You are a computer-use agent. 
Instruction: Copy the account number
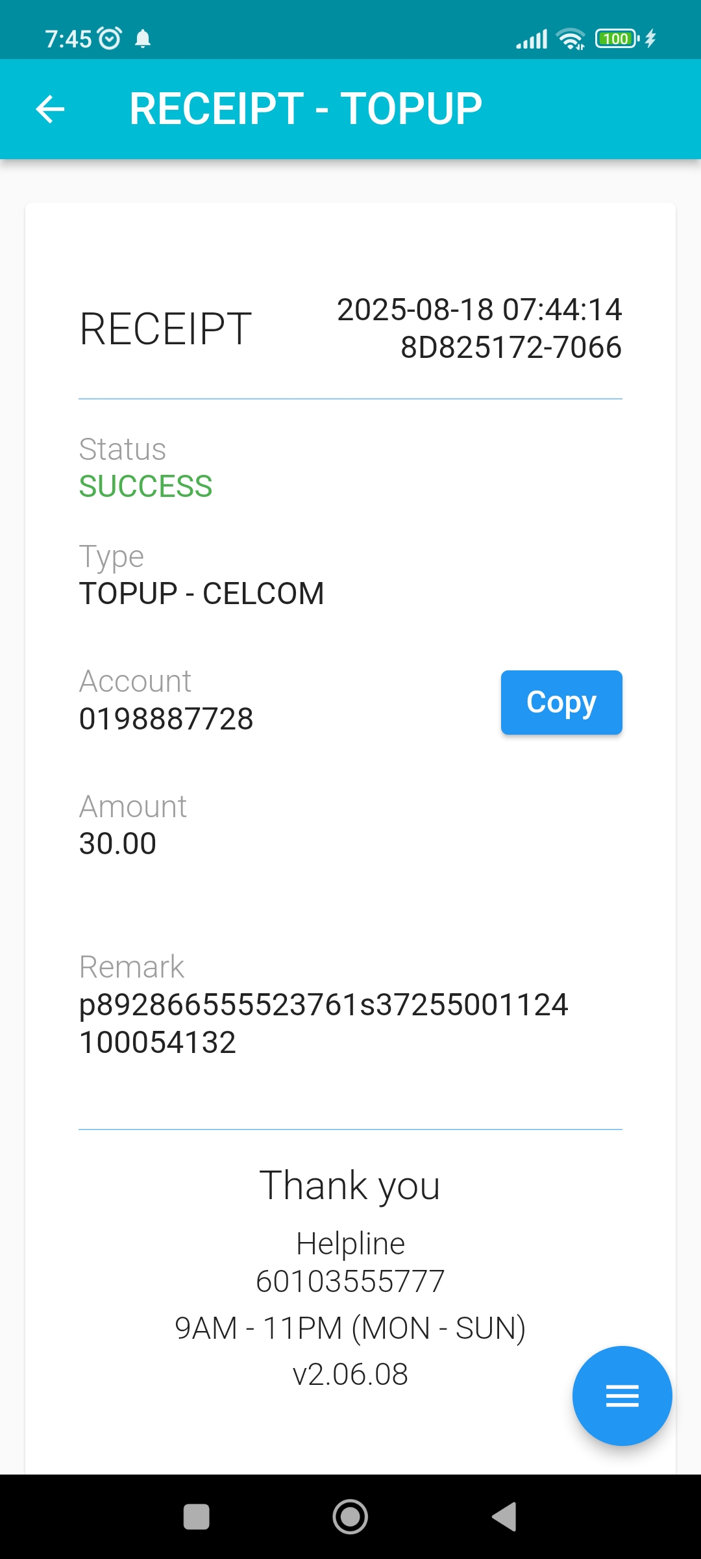tap(561, 702)
